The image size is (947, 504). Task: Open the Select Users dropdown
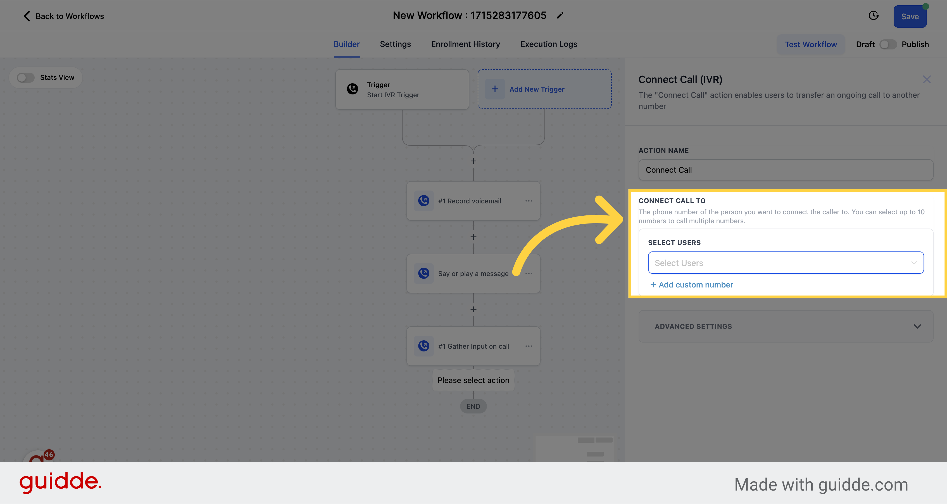(786, 262)
